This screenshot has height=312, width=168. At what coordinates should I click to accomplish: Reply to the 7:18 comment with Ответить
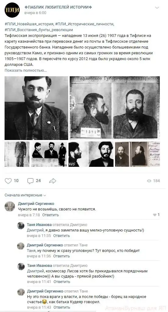(51, 215)
